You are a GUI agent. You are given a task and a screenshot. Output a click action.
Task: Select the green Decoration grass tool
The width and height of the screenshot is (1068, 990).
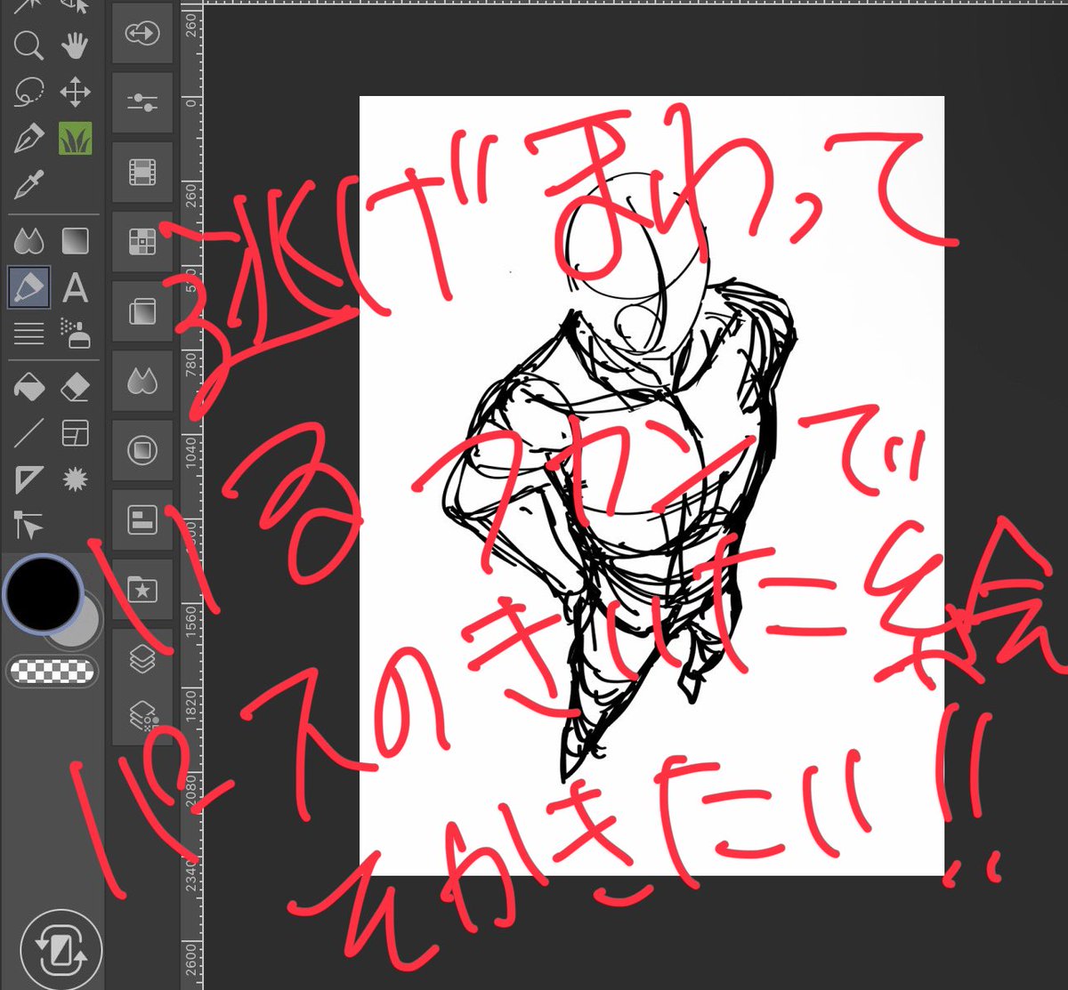coord(76,140)
